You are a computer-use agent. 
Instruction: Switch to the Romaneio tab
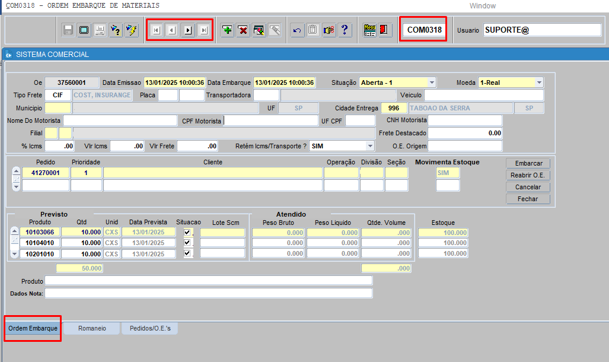coord(92,328)
